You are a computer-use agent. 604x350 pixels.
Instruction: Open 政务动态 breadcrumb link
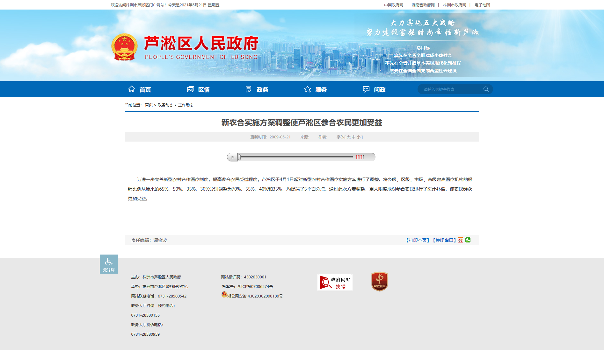point(165,105)
